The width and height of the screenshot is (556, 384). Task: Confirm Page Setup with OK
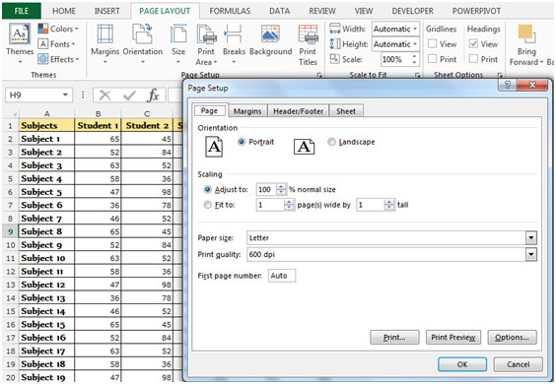coord(462,364)
